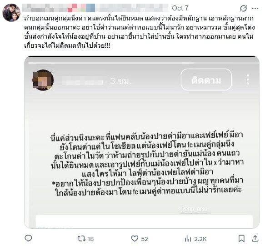This screenshot has height=246, width=265.
Task: Open the embedded story screenshot image
Action: tap(142, 142)
